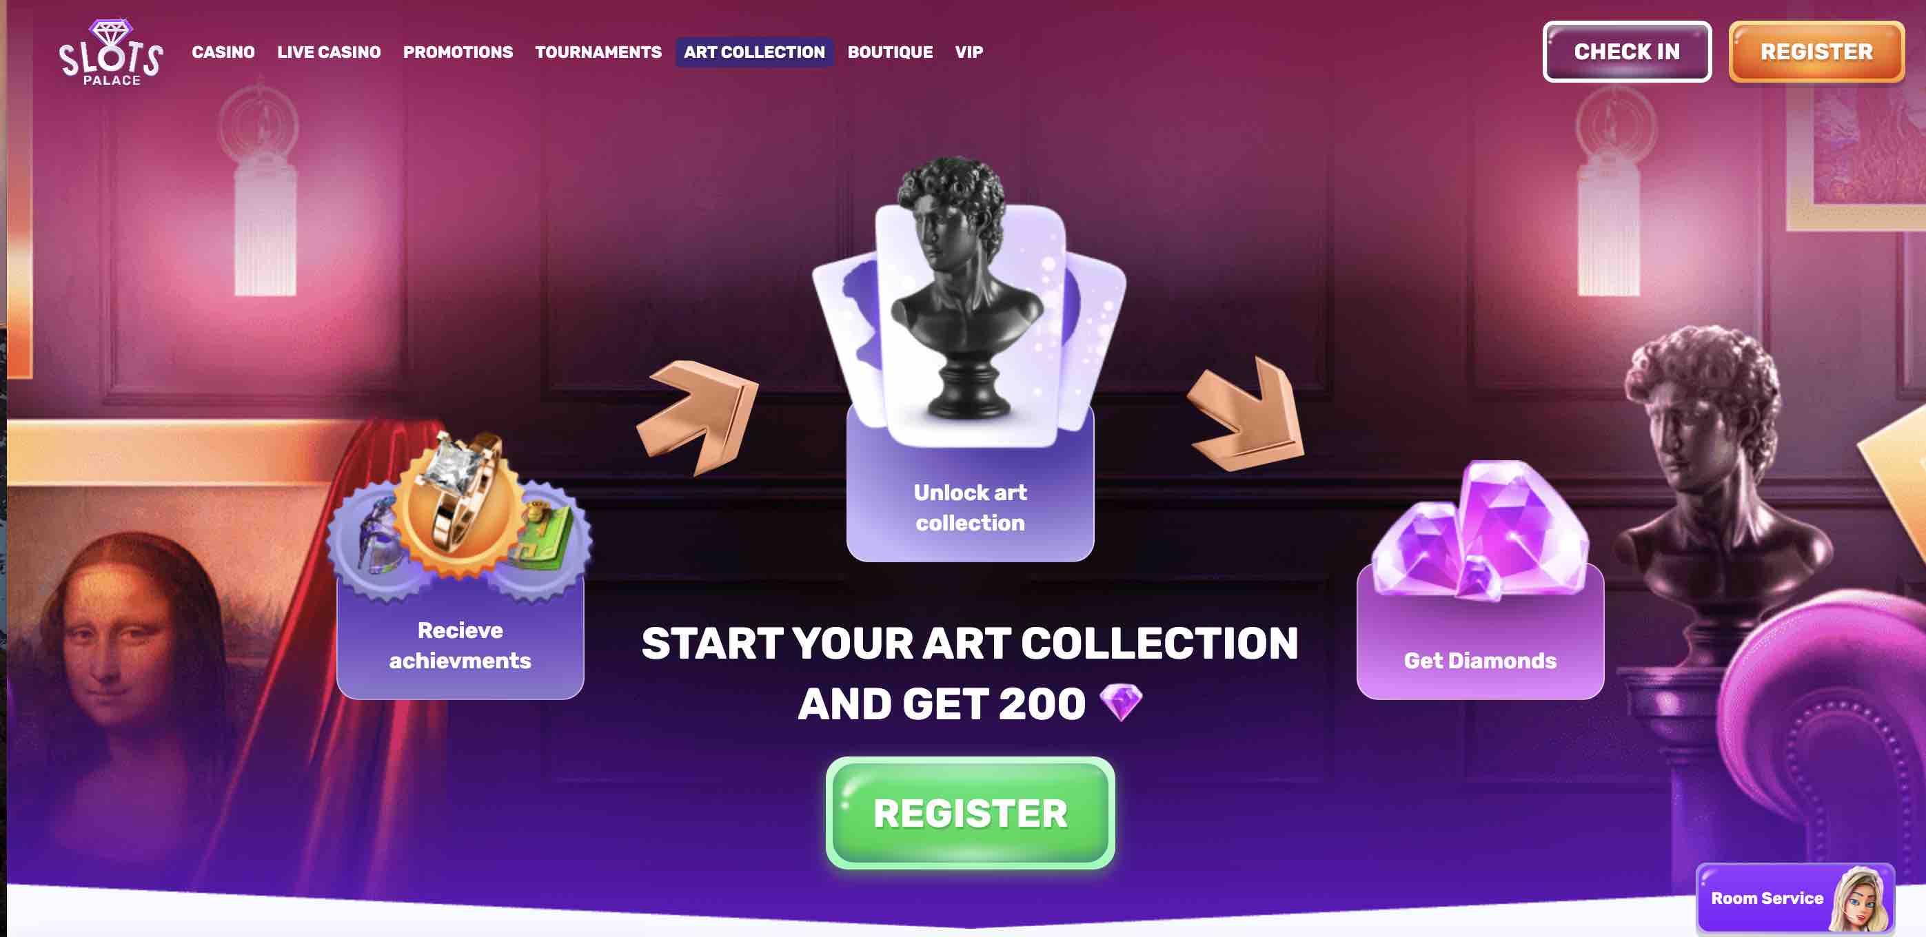This screenshot has width=1926, height=937.
Task: Click the Room Service avatar icon
Action: point(1862,898)
